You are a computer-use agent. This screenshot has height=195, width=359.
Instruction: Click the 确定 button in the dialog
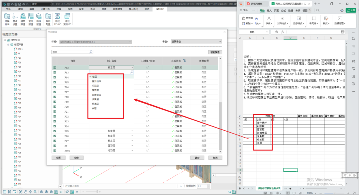[x=197, y=158]
